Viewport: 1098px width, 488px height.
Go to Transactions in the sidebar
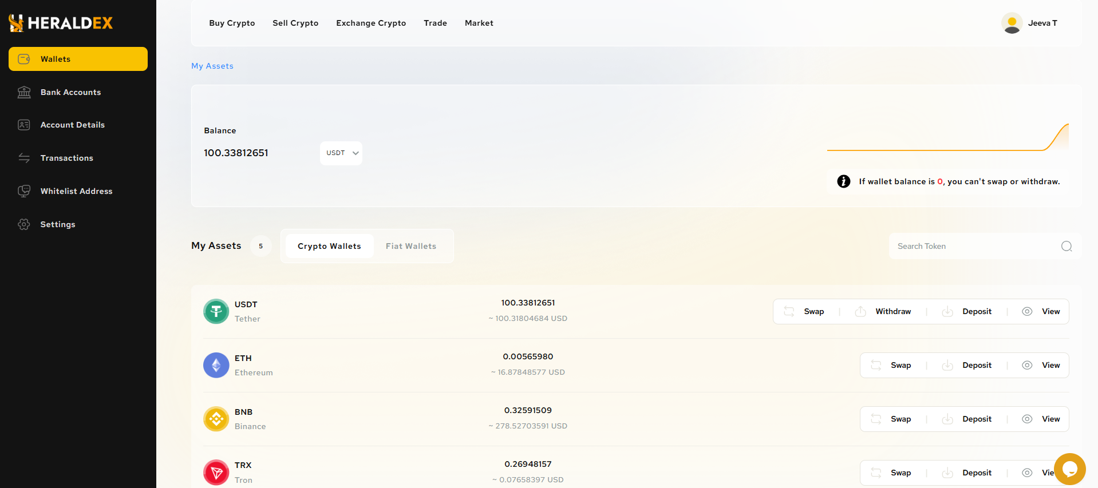pyautogui.click(x=66, y=158)
